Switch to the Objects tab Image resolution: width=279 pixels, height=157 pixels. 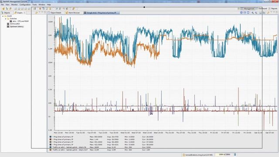6,13
